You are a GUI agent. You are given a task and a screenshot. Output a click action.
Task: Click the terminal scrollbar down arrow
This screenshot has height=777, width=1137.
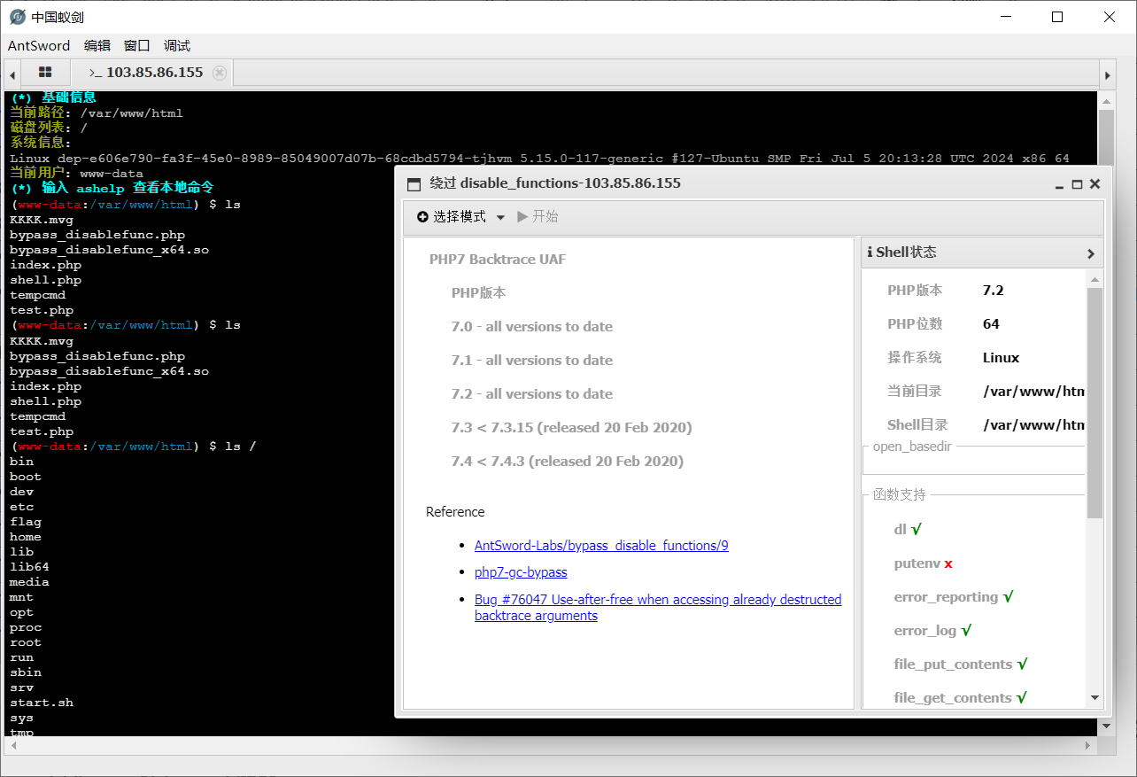coord(1106,726)
